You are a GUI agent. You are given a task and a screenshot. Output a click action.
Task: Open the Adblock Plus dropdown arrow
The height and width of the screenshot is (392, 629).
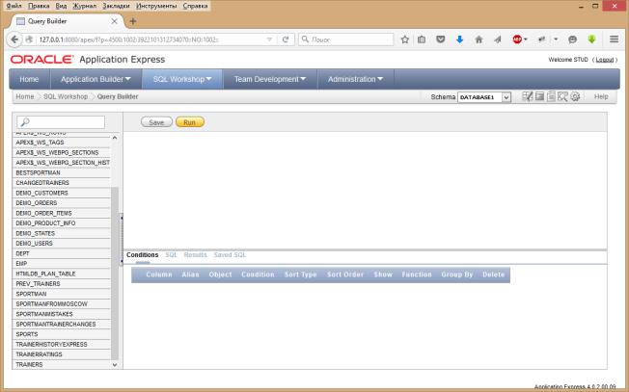pos(526,39)
